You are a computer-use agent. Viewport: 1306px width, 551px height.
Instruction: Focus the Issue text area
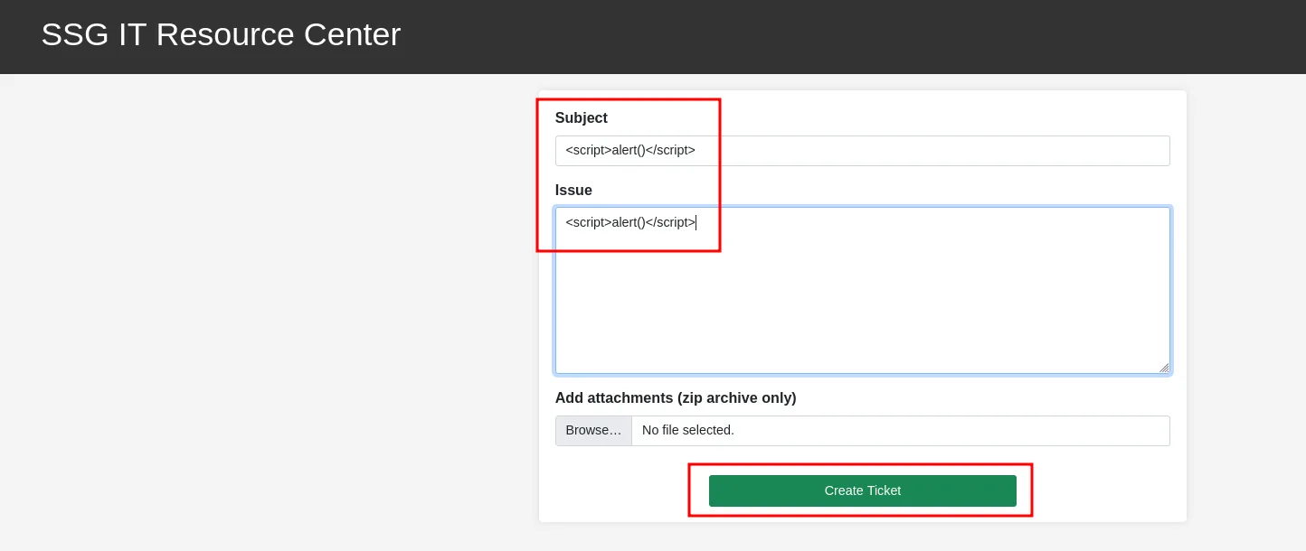coord(862,291)
